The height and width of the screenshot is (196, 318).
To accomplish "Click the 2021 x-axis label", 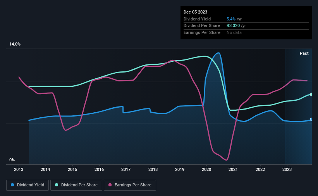I will [x=233, y=169].
